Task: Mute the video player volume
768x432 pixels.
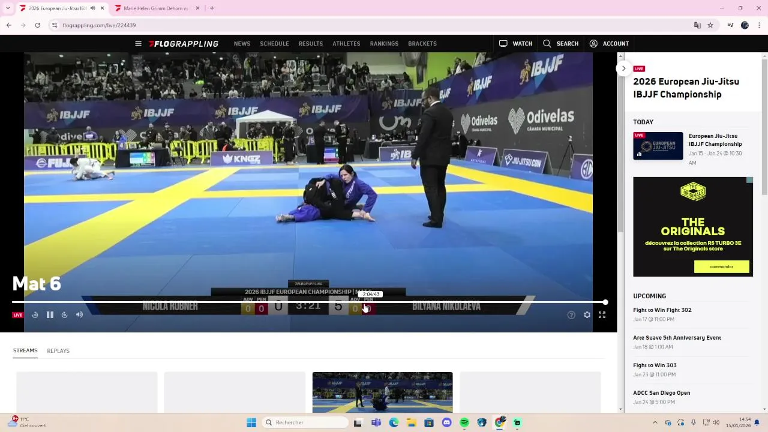Action: [x=79, y=314]
